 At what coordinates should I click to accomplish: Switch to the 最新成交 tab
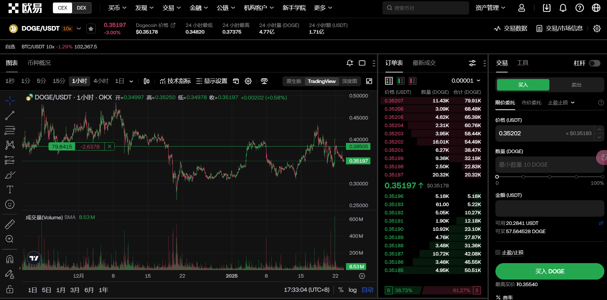coord(424,63)
